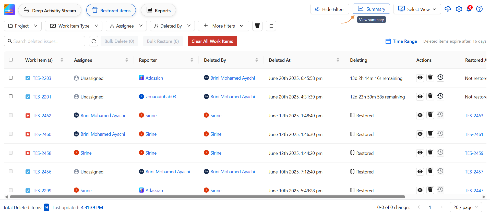Image resolution: width=490 pixels, height=213 pixels.
Task: Open the notifications bell icon
Action: (469, 9)
